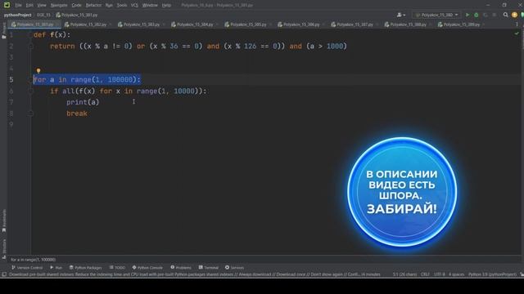Screen dimensions: 524x294
Task: Open the Window menu
Action: 150,5
